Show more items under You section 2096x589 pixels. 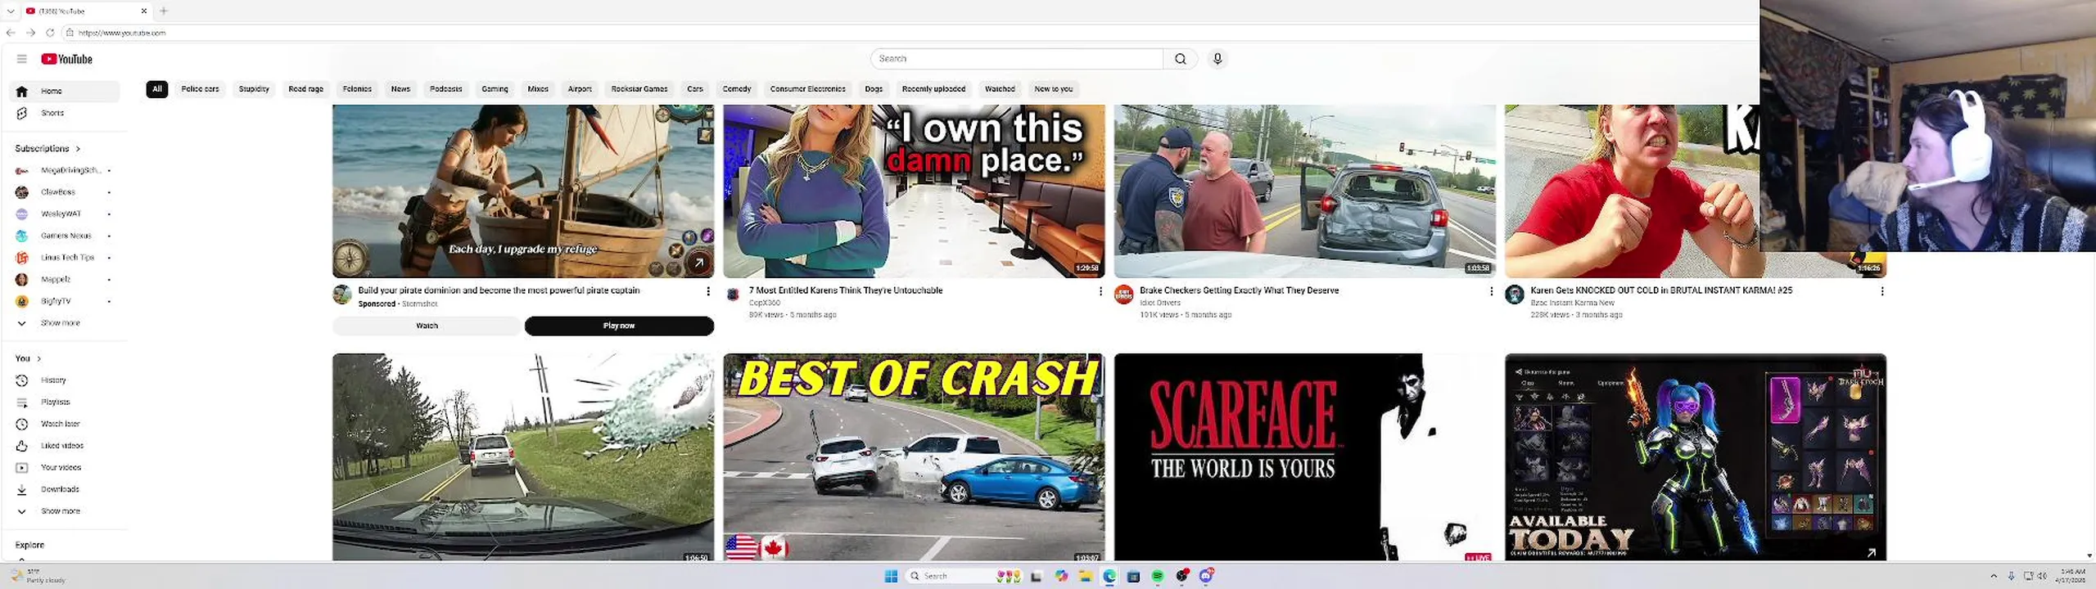click(x=65, y=511)
